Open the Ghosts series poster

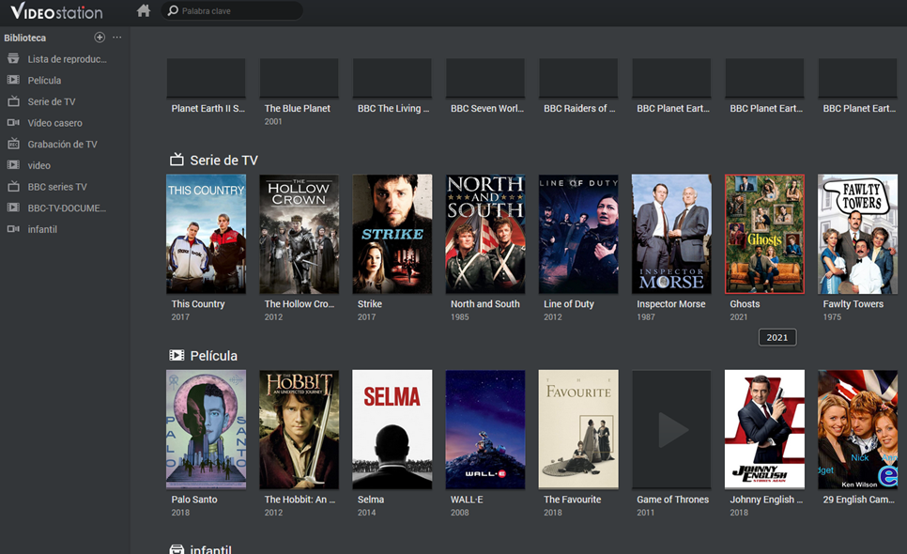(x=764, y=234)
